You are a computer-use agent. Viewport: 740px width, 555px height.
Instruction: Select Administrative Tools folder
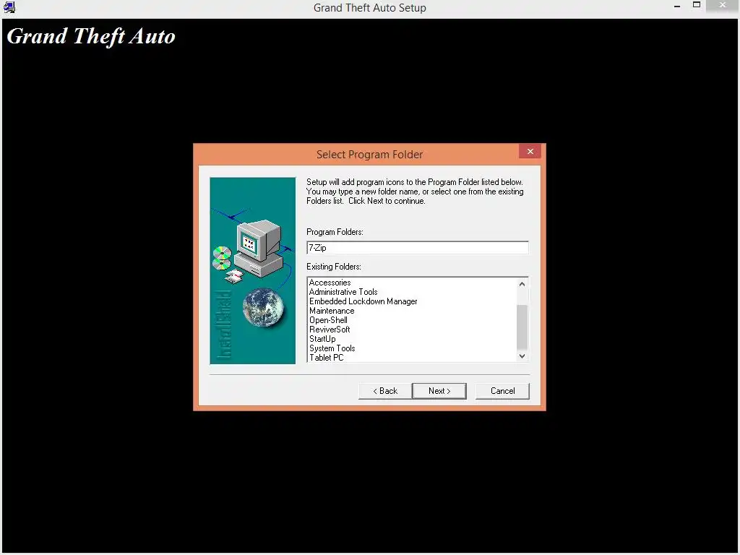343,292
